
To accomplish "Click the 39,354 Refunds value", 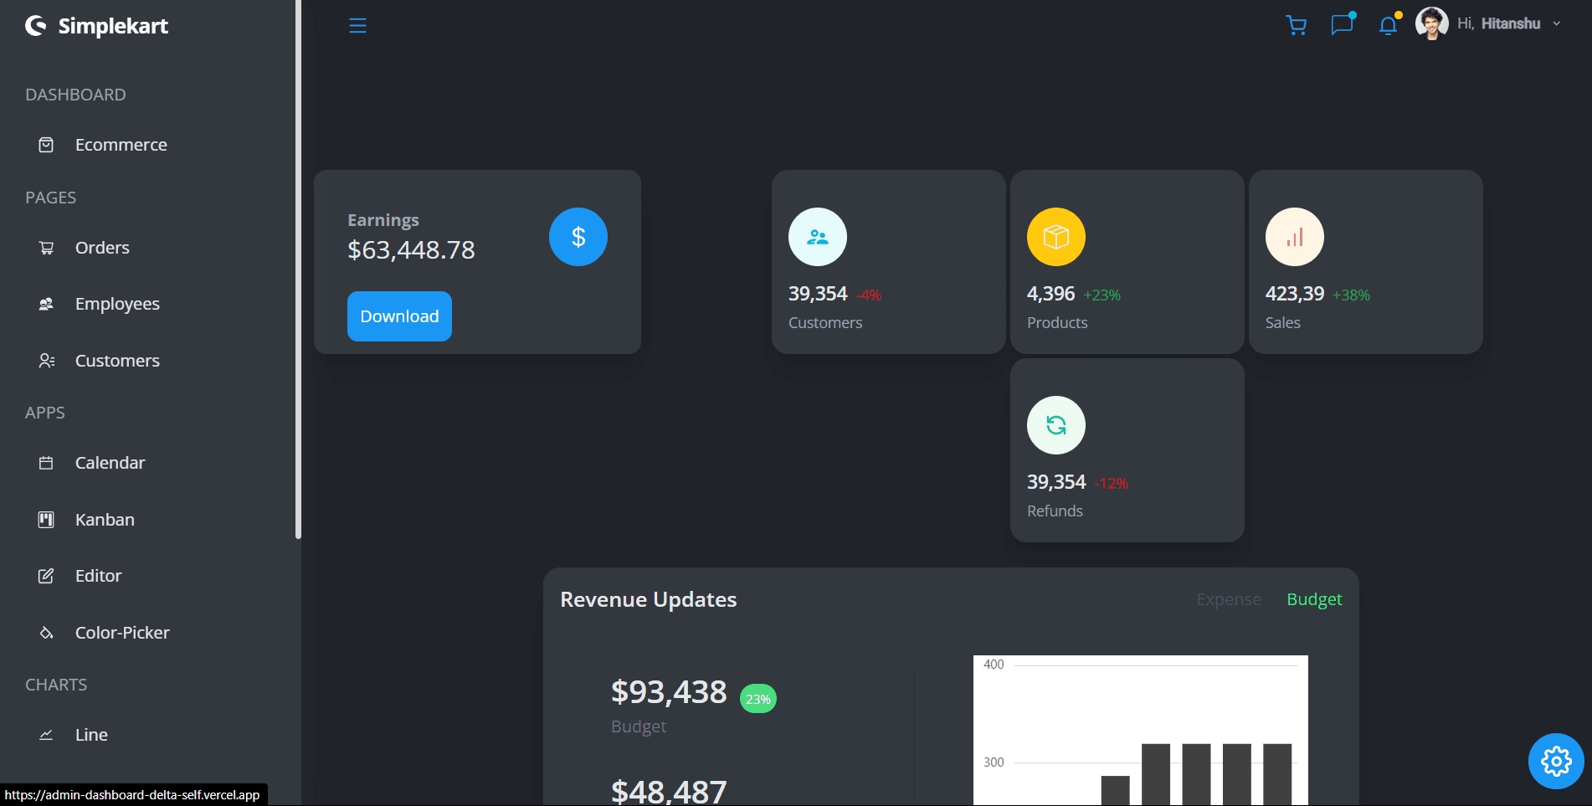I will point(1056,482).
